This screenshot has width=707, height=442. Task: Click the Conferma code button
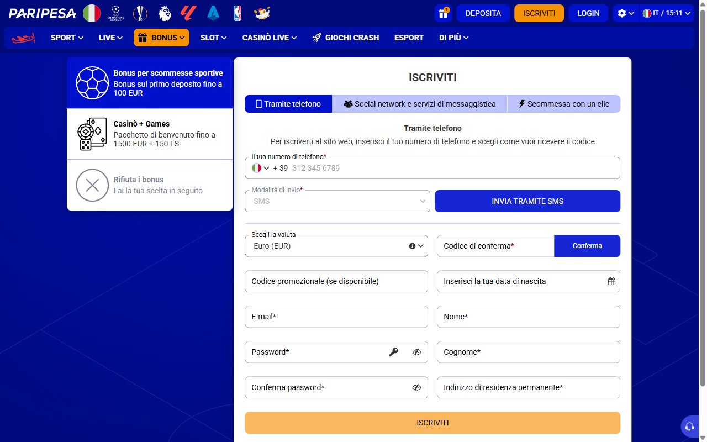click(587, 246)
